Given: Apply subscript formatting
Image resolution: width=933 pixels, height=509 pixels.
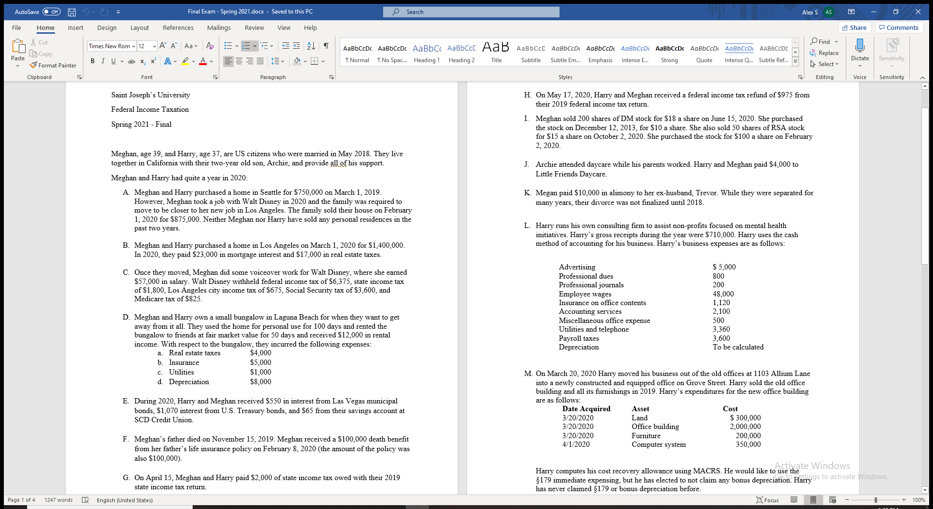Looking at the screenshot, I should [x=143, y=61].
